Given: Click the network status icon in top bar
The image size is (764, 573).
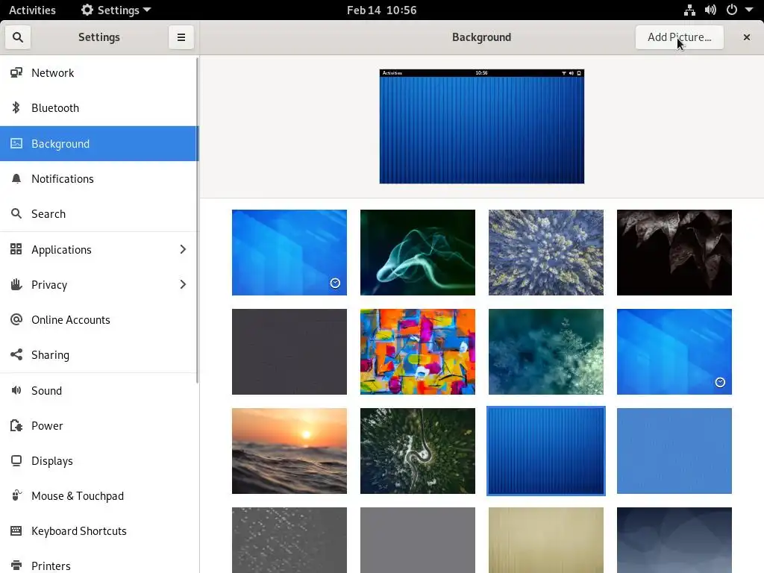Looking at the screenshot, I should [x=689, y=10].
